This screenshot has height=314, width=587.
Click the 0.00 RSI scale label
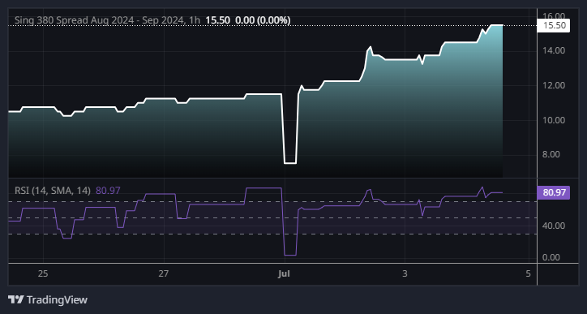pos(551,257)
